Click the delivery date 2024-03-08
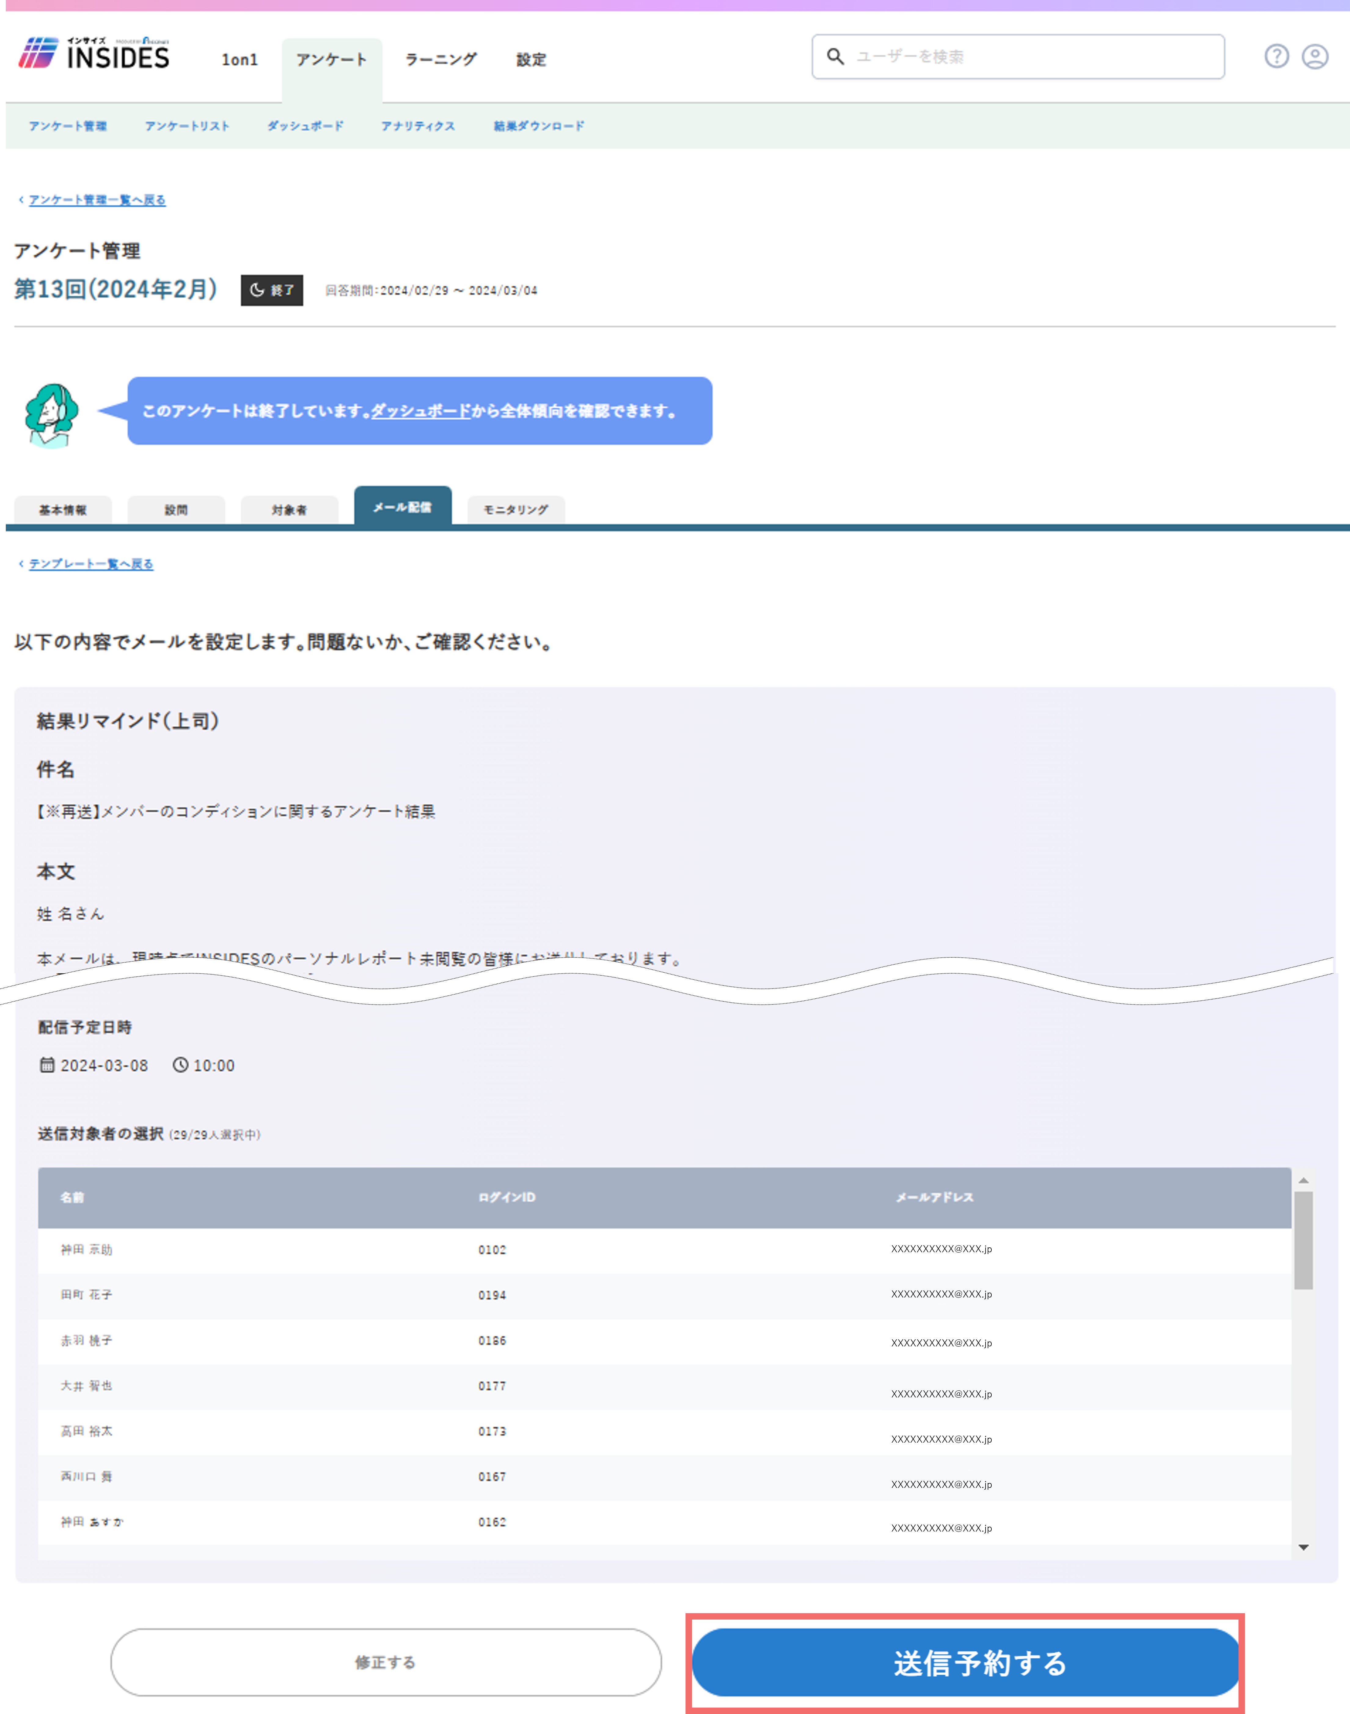 [x=104, y=1066]
